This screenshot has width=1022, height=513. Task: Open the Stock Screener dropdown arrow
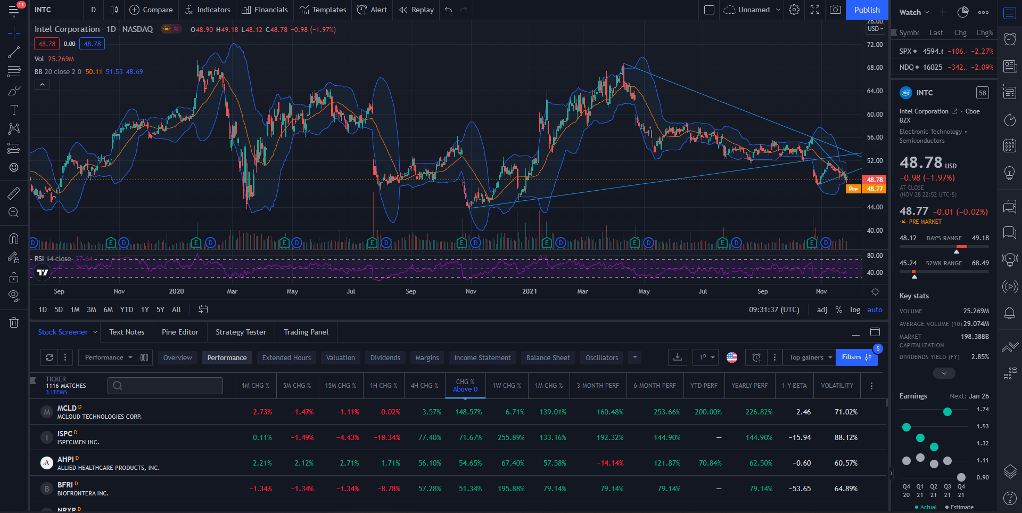95,332
